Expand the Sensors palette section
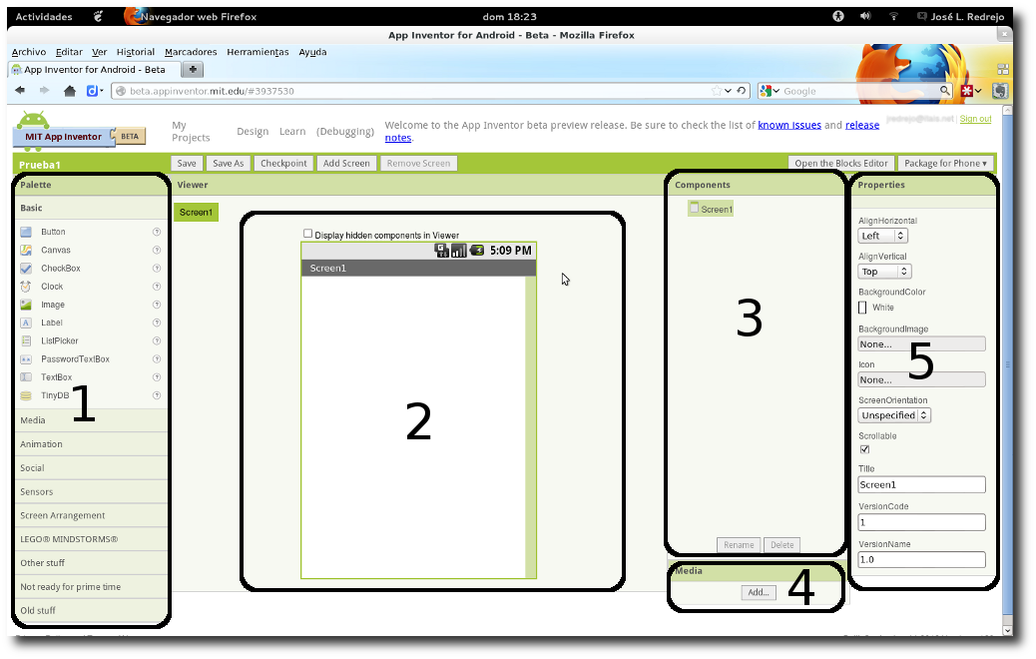 coord(37,492)
